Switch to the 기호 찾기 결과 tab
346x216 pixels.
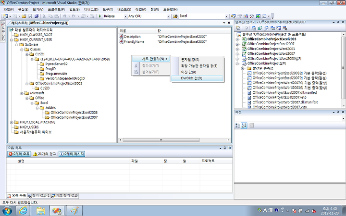pyautogui.click(x=65, y=196)
